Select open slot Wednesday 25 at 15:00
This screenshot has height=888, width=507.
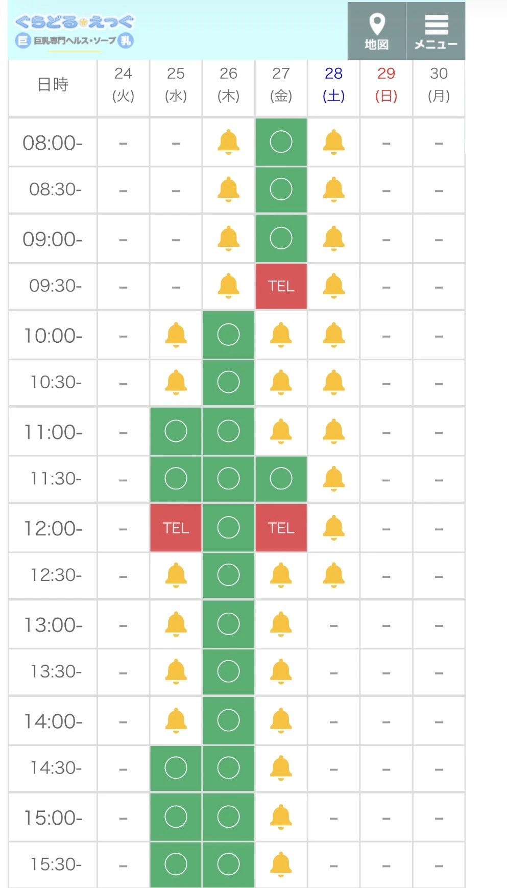(x=176, y=817)
